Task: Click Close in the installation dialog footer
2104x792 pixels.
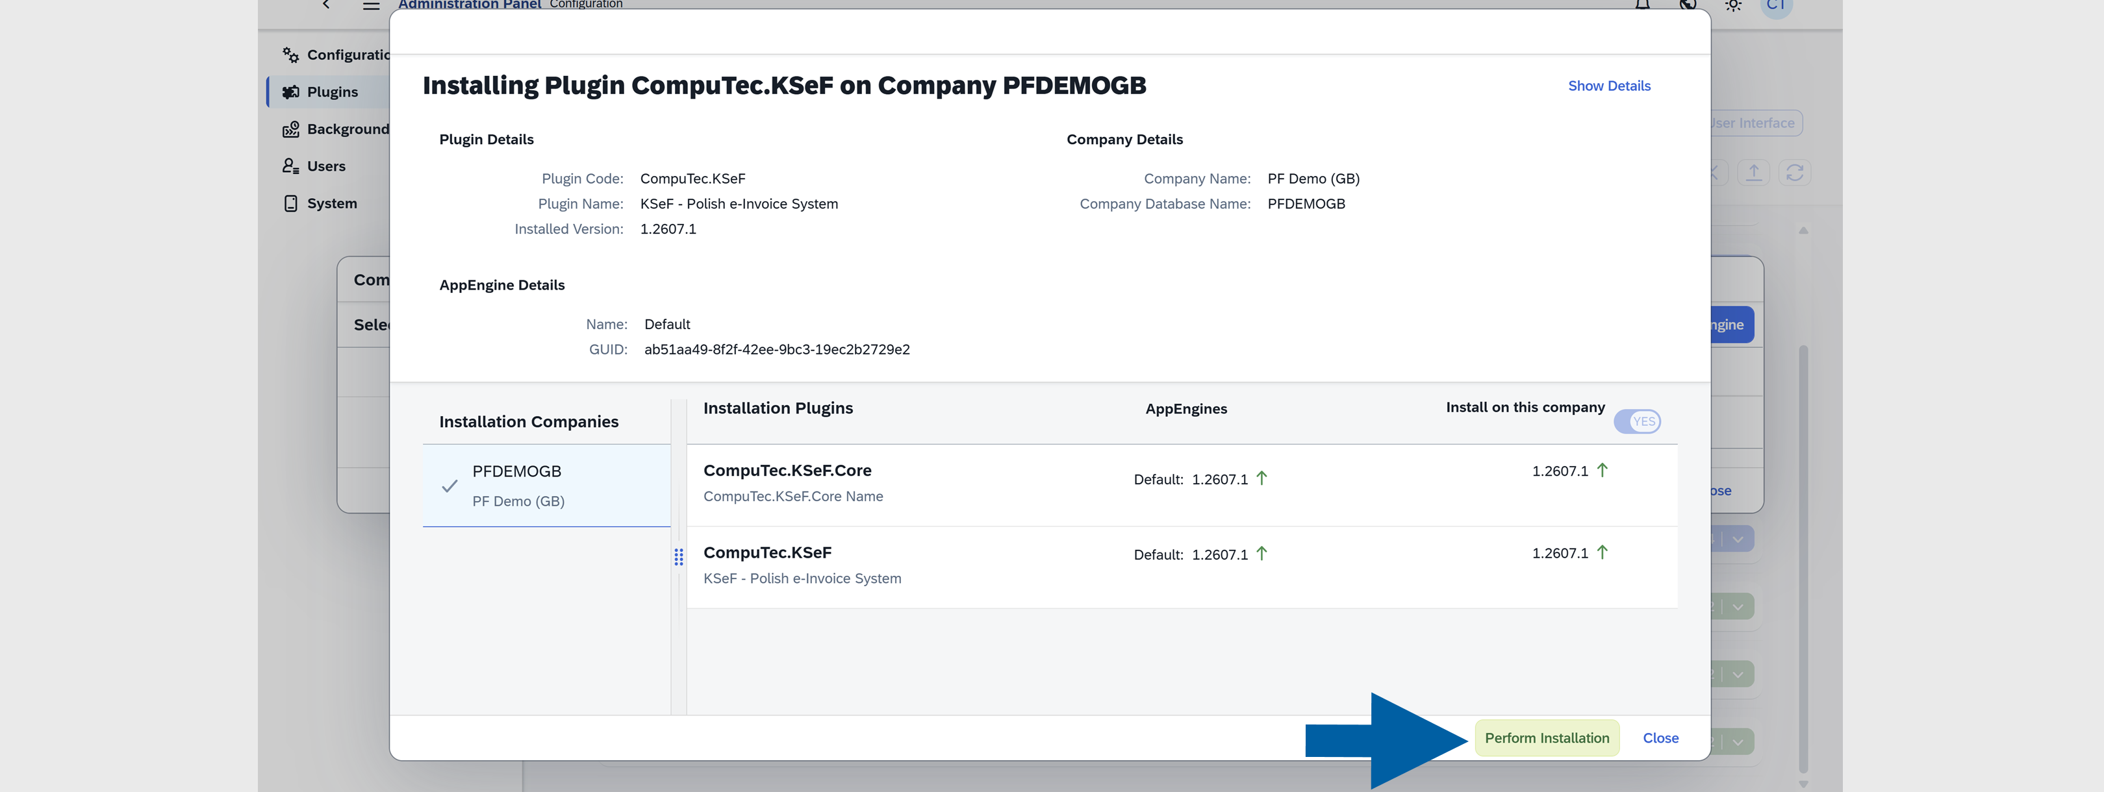Action: (x=1660, y=738)
